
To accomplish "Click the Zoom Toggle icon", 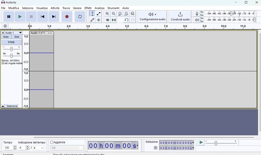I will (x=133, y=14).
